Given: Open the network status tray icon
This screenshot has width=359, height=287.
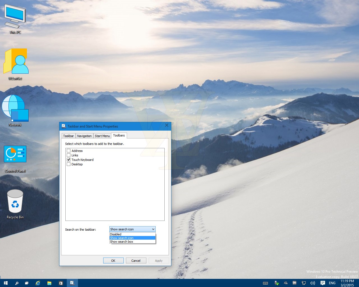Looking at the screenshot, I should pyautogui.click(x=304, y=283).
